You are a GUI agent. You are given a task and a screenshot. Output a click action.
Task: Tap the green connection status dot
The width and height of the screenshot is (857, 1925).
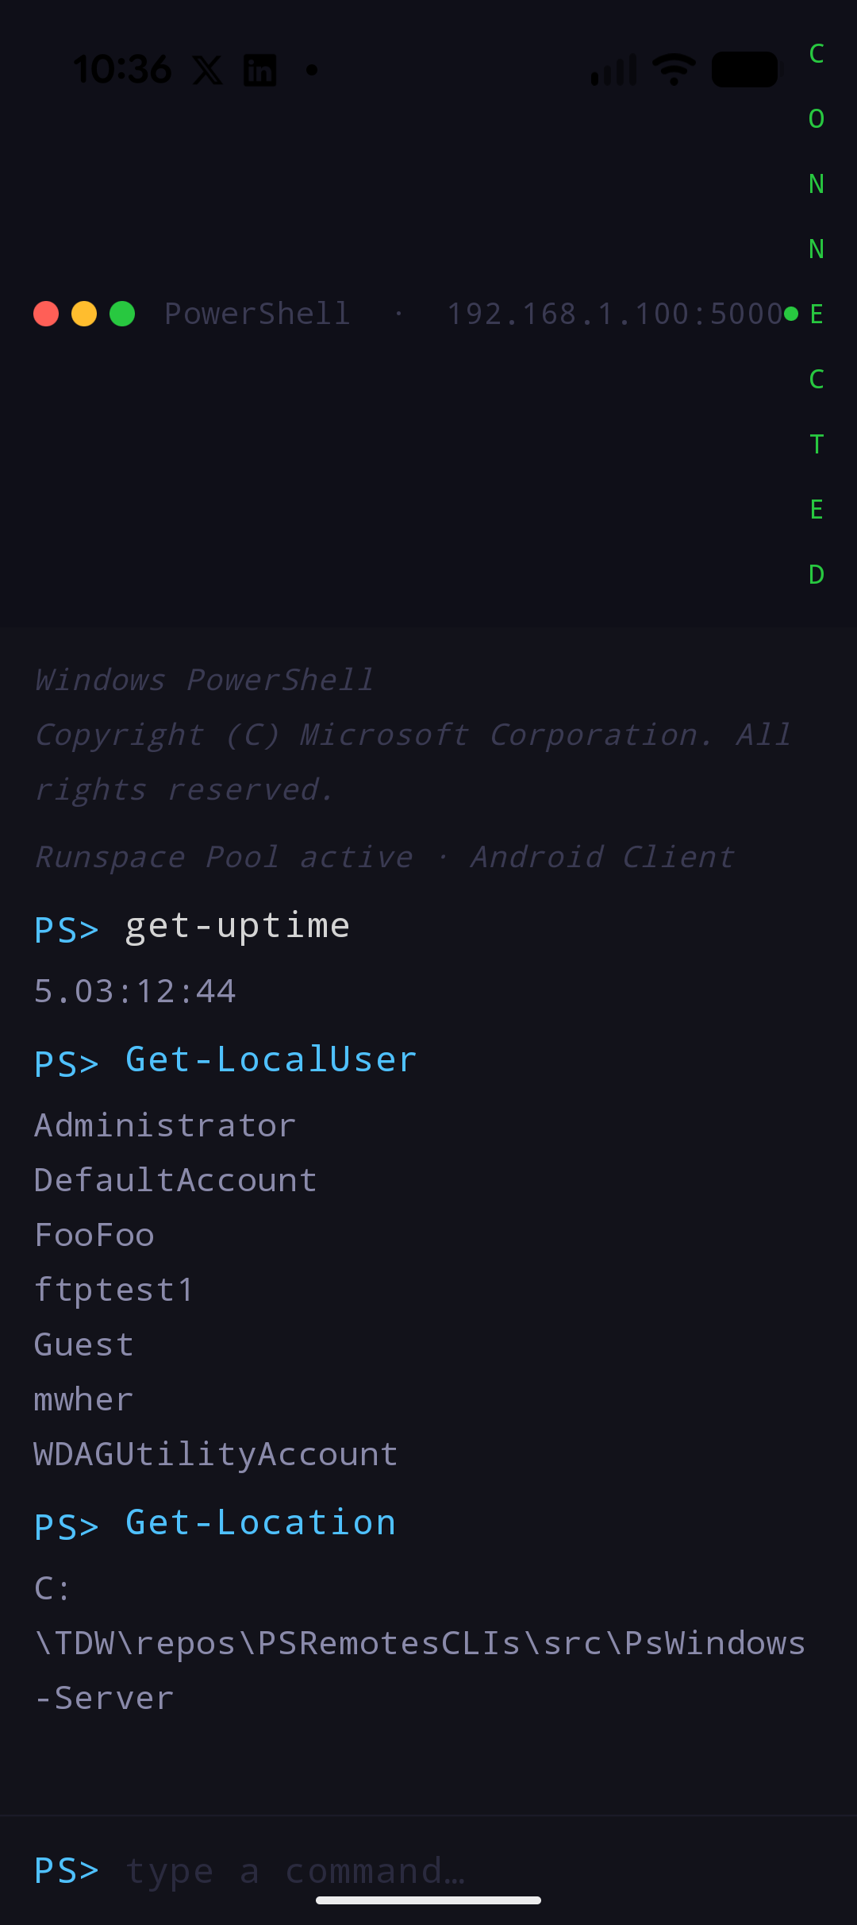791,314
